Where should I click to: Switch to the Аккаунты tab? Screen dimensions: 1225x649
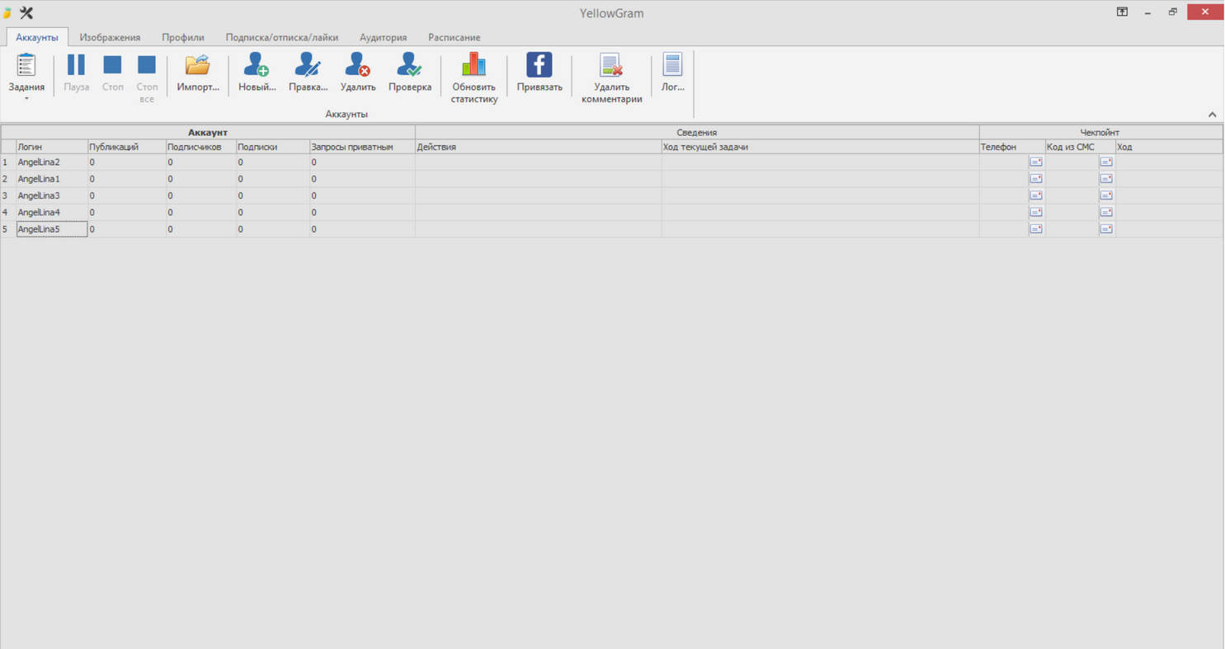(x=37, y=37)
